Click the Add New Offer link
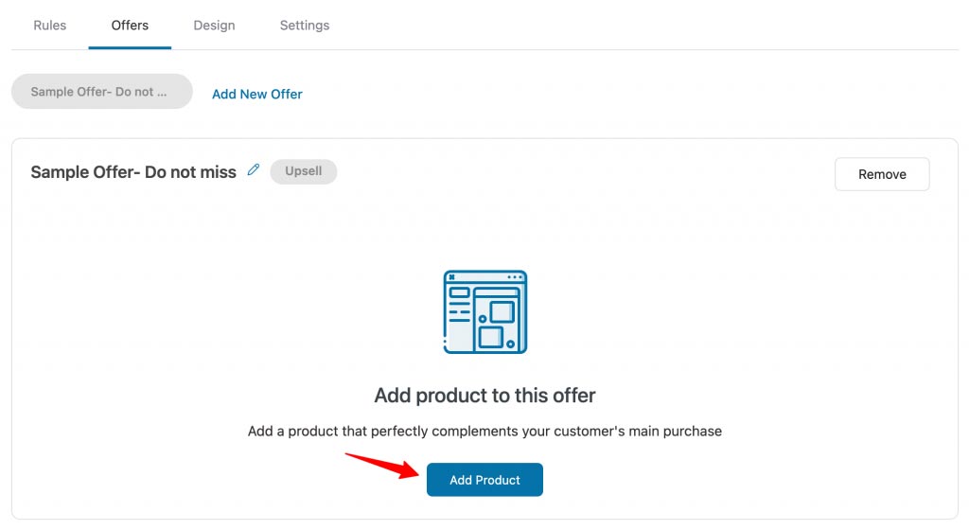The image size is (969, 530). tap(257, 94)
